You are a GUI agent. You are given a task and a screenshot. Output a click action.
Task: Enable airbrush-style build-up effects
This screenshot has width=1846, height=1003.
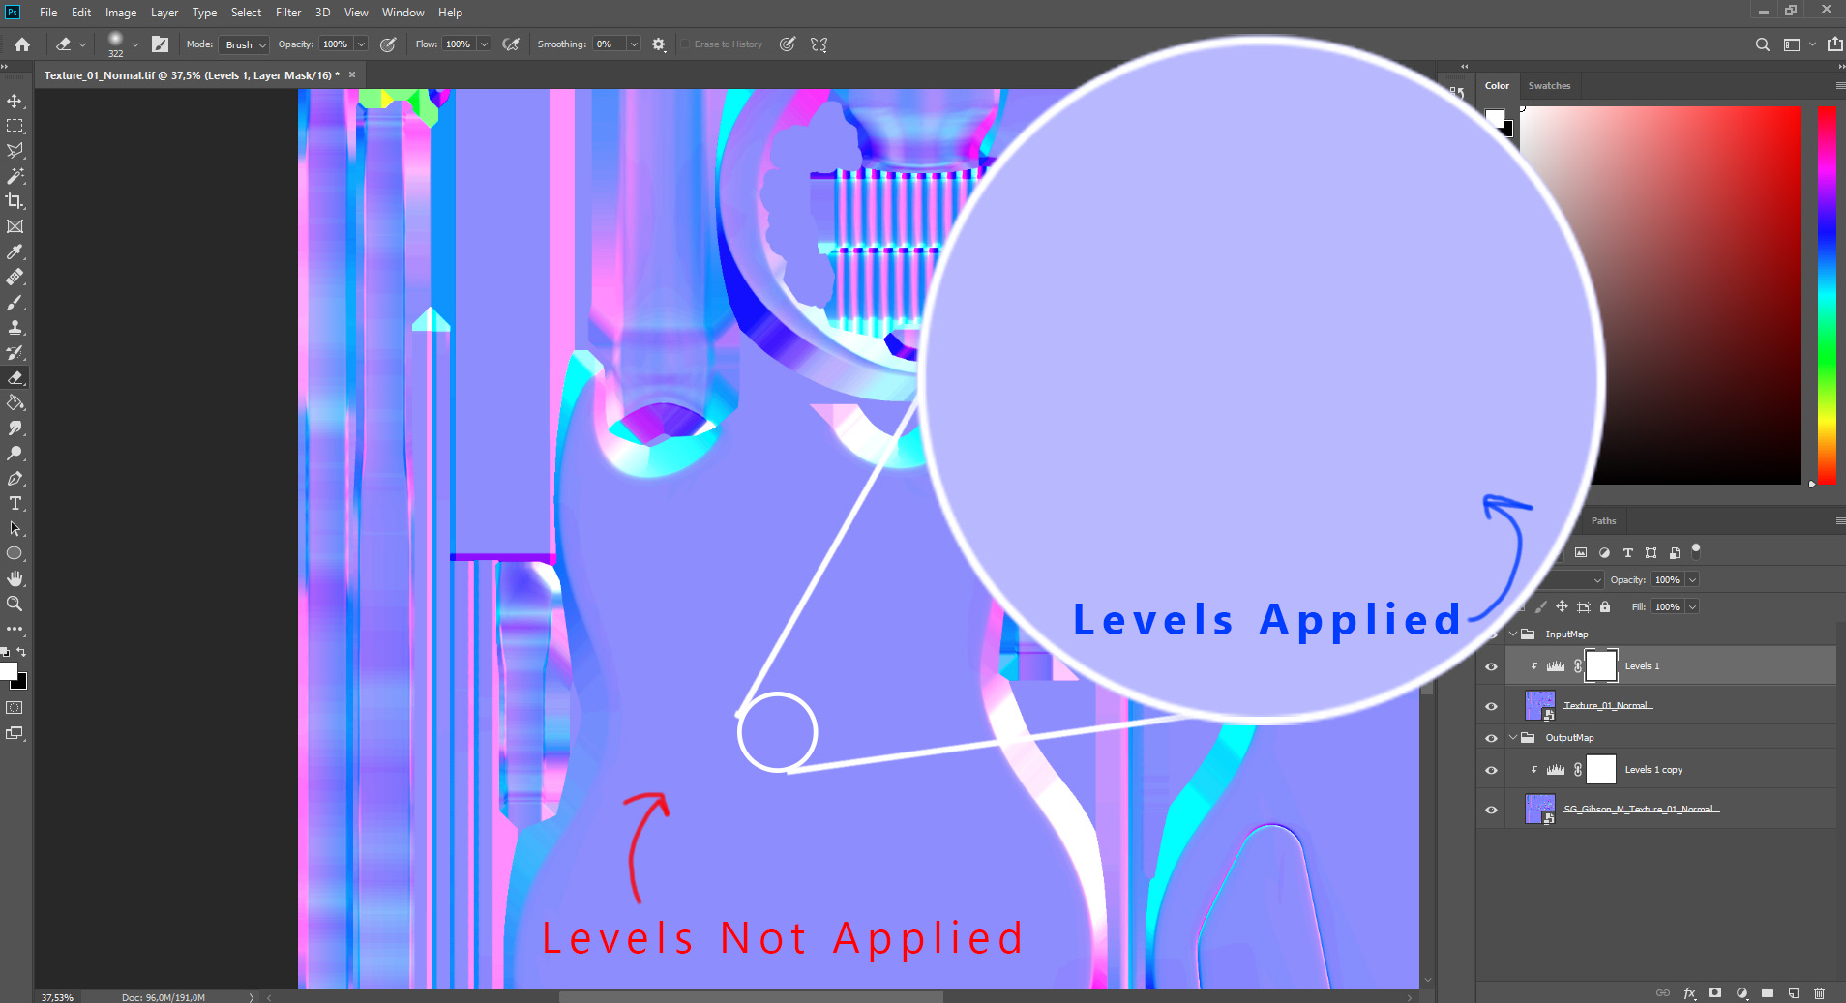(511, 44)
